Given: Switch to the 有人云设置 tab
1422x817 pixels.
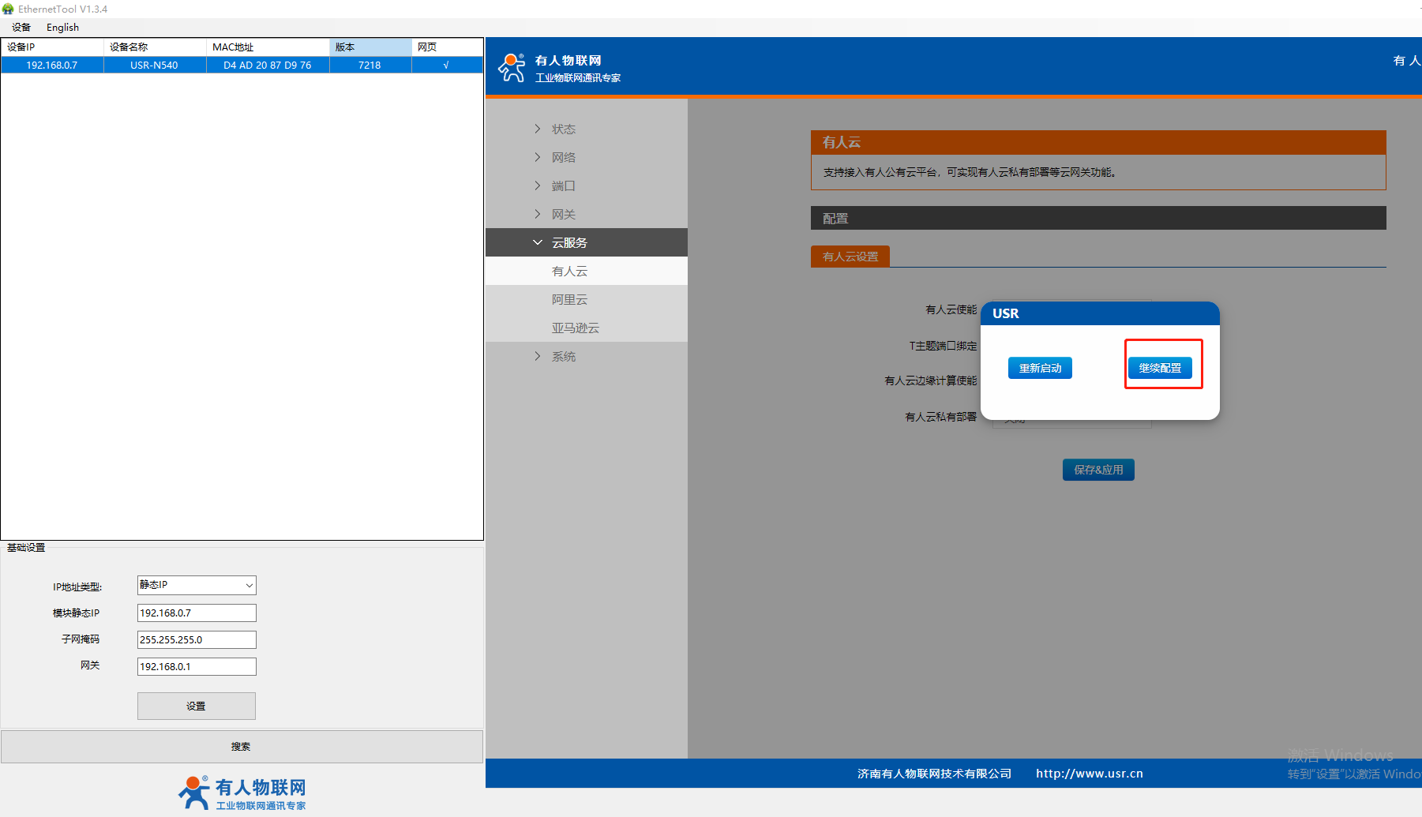Looking at the screenshot, I should [x=850, y=257].
